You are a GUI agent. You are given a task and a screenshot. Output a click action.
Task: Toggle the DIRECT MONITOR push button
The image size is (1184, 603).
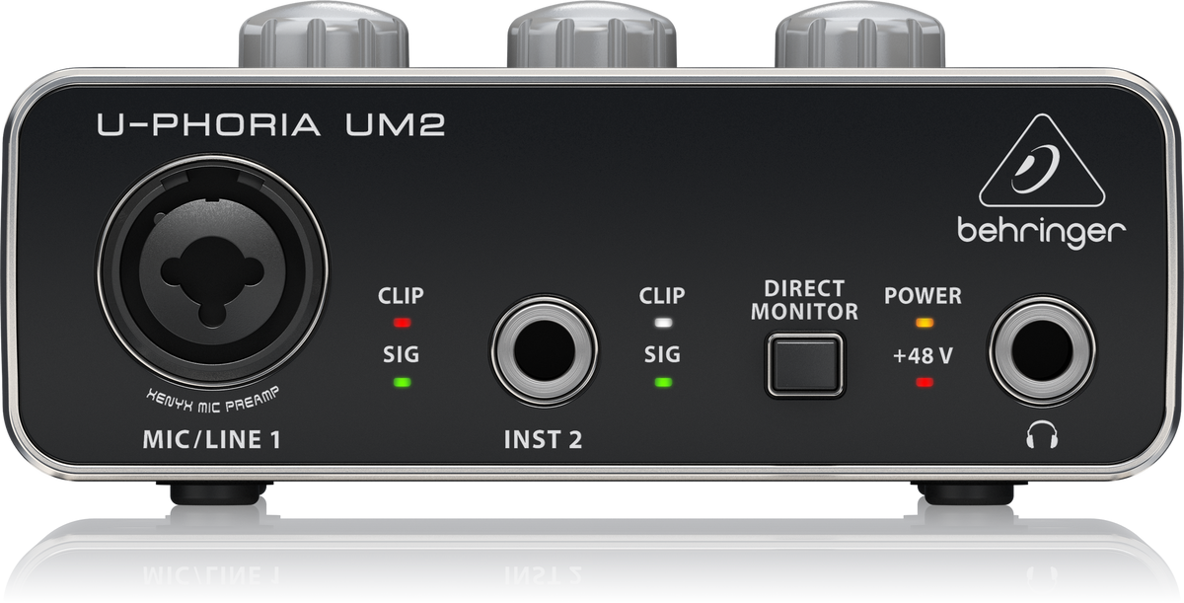(805, 365)
